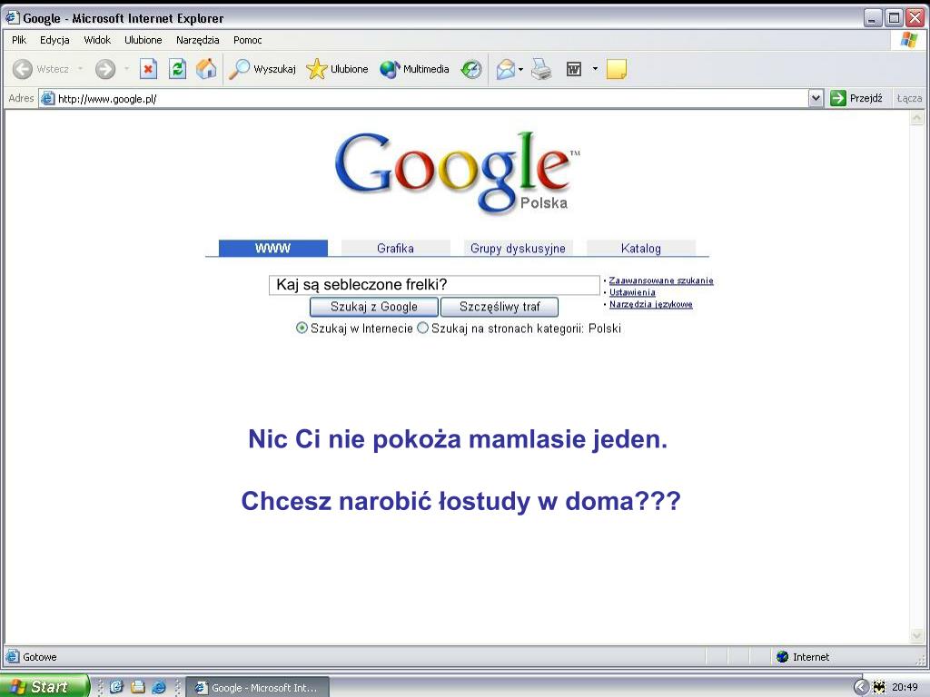Click the page icon in address bar

pyautogui.click(x=47, y=98)
